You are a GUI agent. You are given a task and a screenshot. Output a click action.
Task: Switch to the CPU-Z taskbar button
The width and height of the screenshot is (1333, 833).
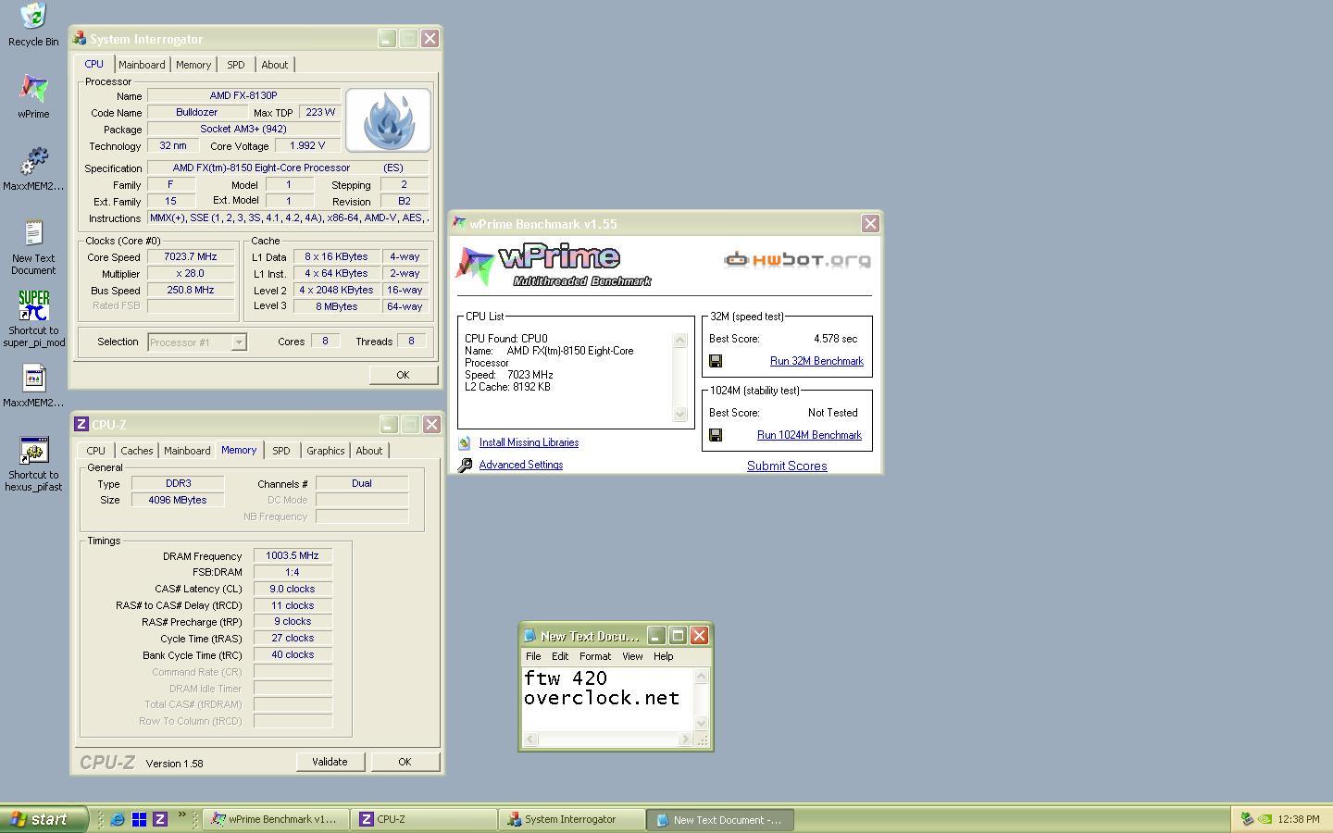425,819
